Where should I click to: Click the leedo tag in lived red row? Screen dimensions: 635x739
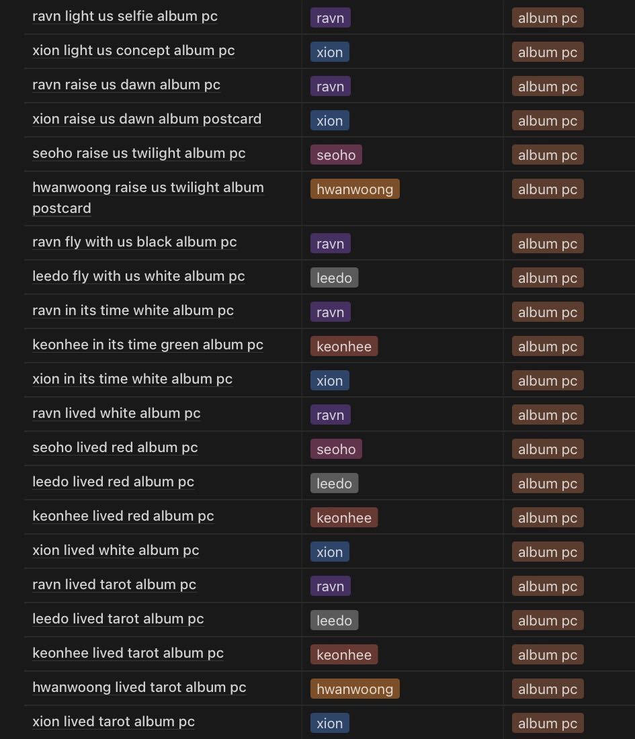click(334, 484)
